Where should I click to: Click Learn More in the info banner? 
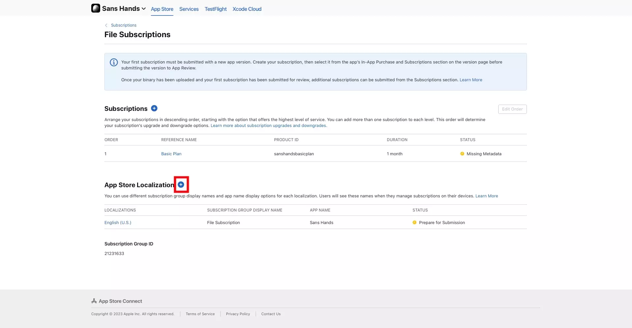pos(471,79)
